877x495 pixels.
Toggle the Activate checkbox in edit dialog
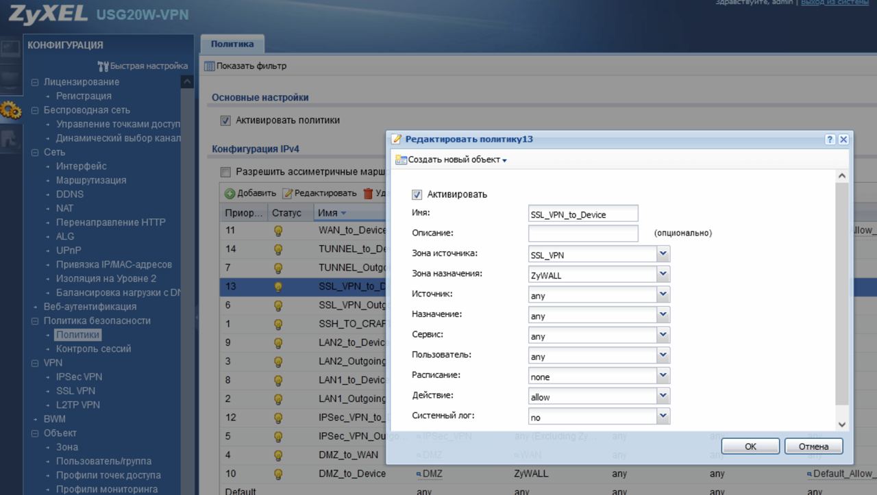[x=417, y=194]
